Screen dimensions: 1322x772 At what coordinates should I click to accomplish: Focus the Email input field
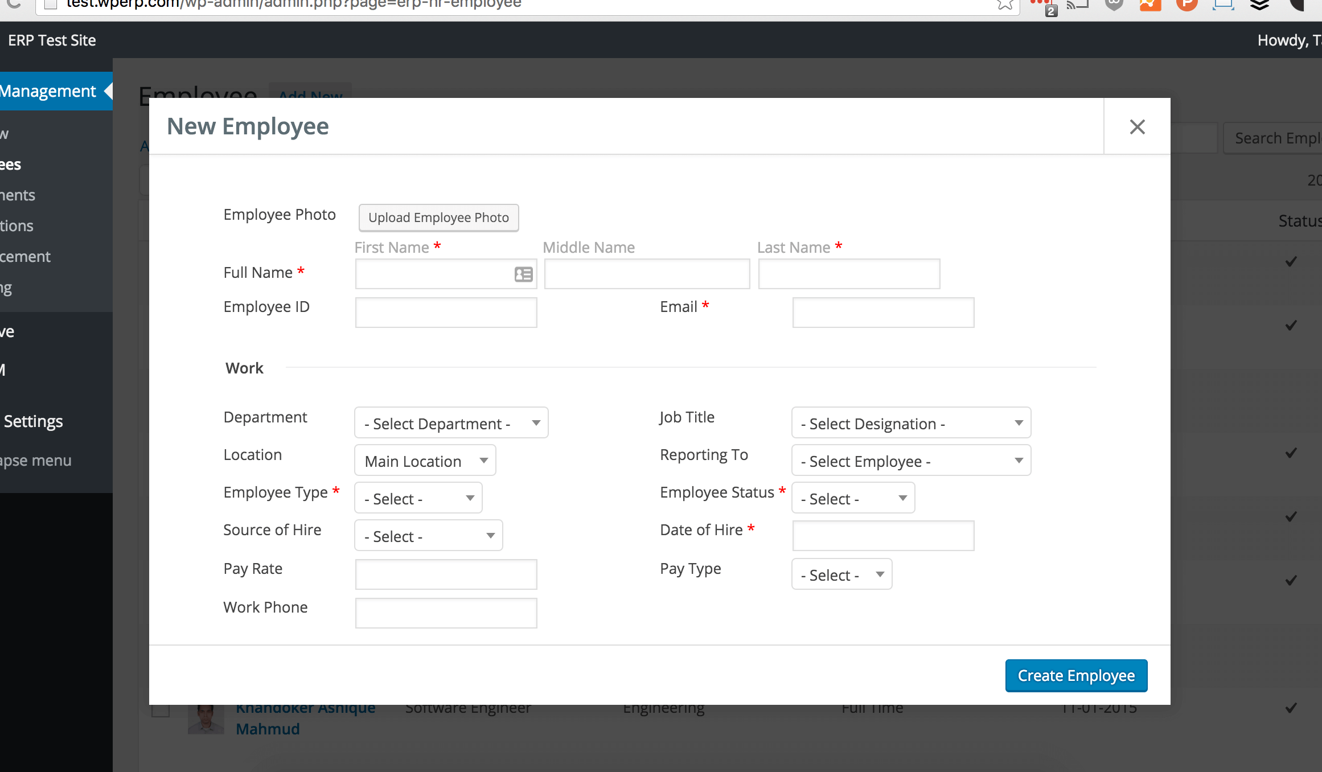(x=883, y=313)
